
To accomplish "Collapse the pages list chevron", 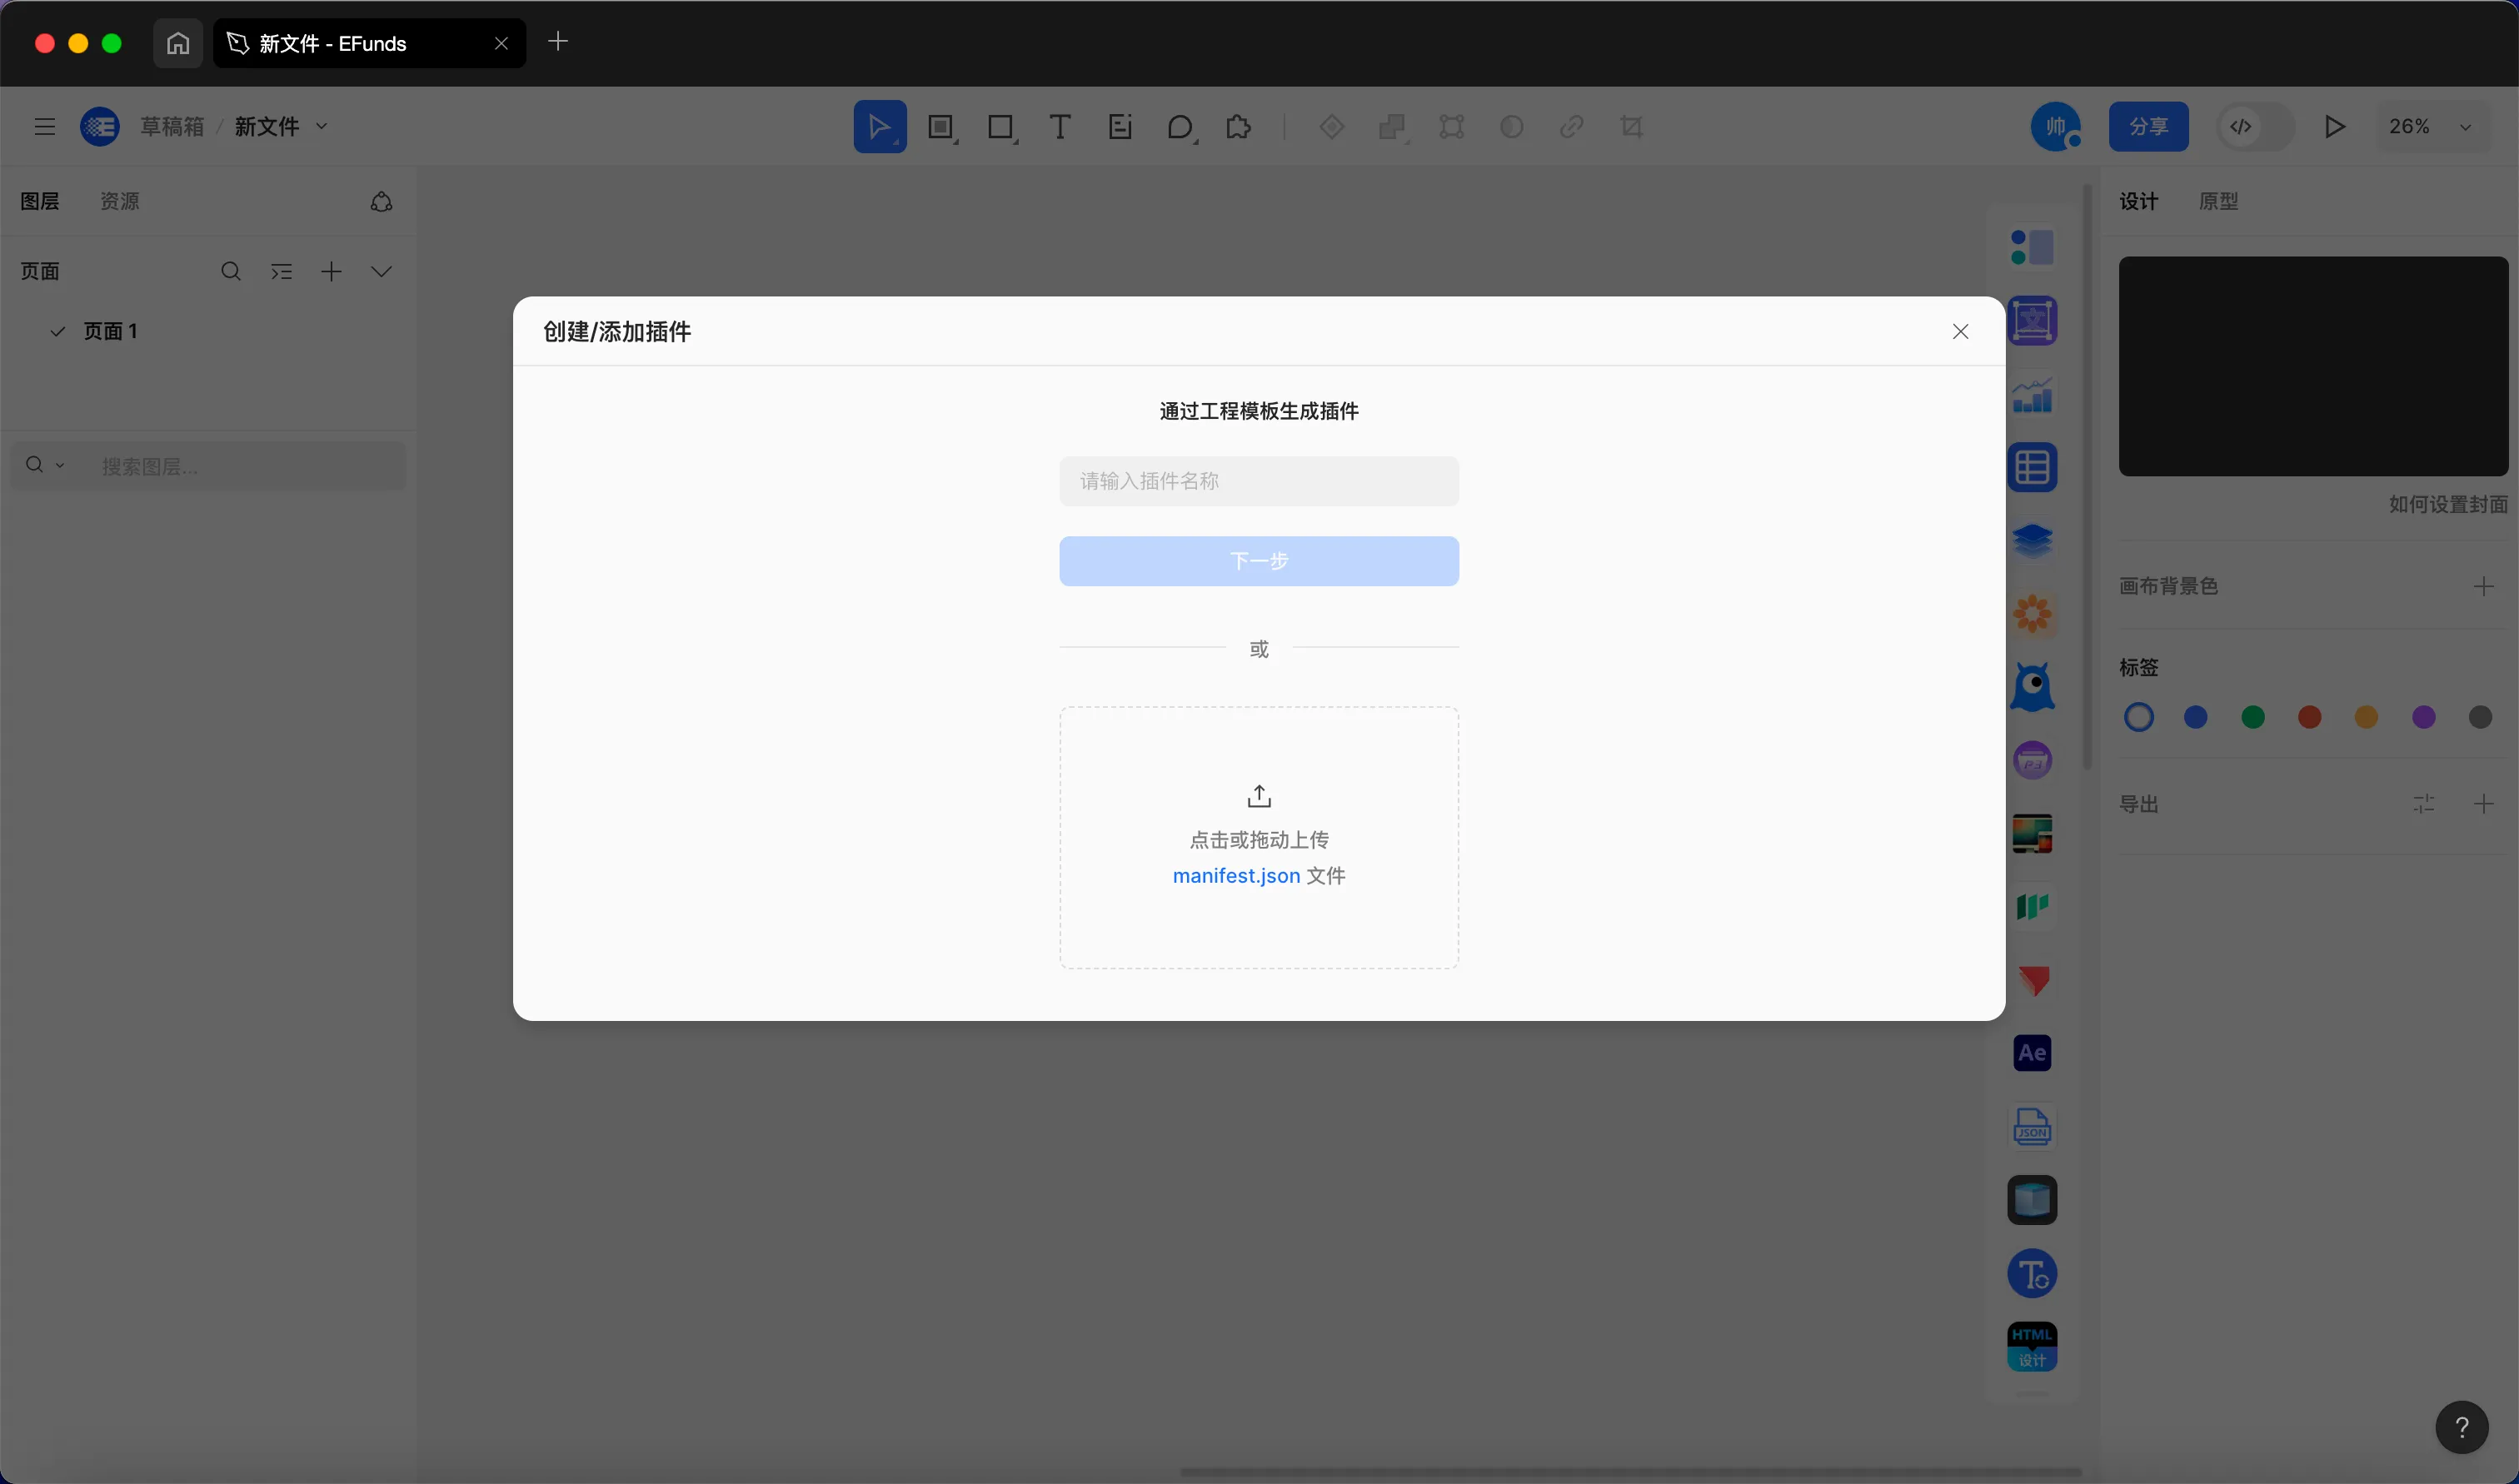I will [x=381, y=272].
